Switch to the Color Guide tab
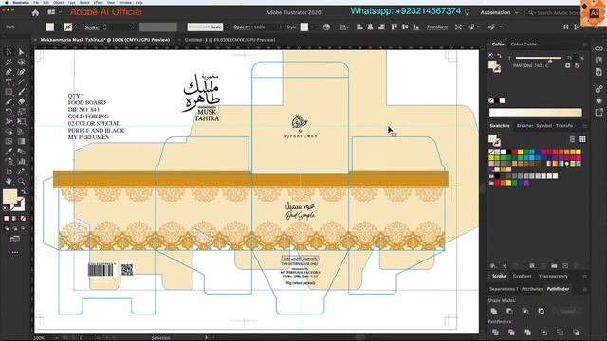607x341 pixels. point(524,45)
